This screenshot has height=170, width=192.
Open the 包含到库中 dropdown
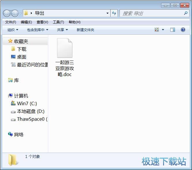click(38, 30)
